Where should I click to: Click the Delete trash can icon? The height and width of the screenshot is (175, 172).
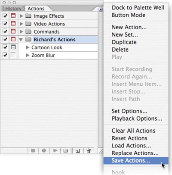click(x=89, y=150)
